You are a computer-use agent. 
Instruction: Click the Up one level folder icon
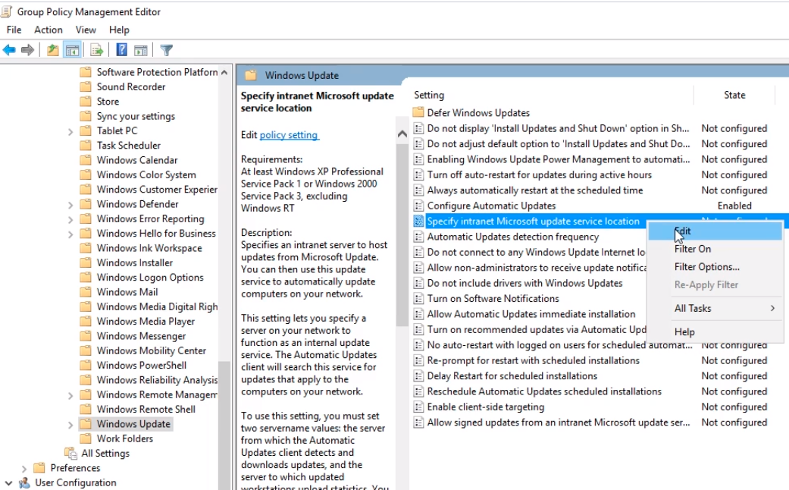53,50
